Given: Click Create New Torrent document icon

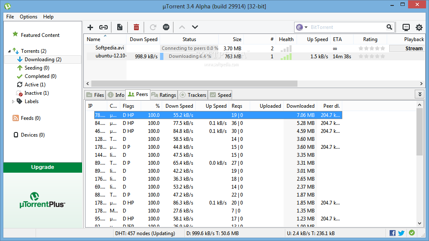Looking at the screenshot, I should [x=119, y=27].
